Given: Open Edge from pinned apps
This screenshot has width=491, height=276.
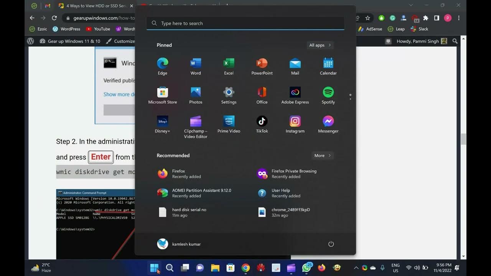Looking at the screenshot, I should 162,67.
